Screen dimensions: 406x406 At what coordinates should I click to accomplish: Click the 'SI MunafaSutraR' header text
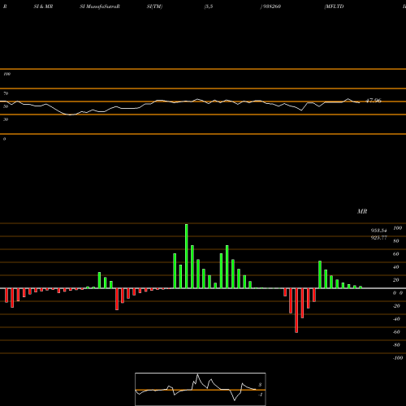point(100,6)
